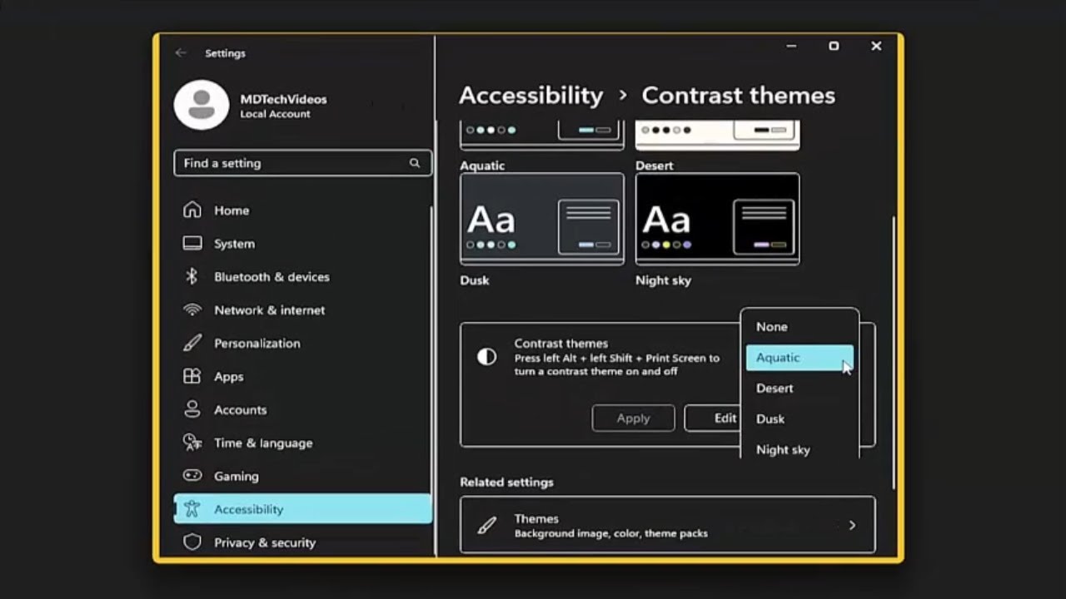Click the Apply button
Viewport: 1066px width, 599px height.
633,418
